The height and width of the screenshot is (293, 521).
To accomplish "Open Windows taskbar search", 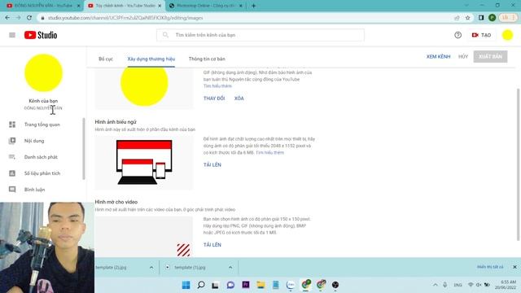I will click(201, 285).
